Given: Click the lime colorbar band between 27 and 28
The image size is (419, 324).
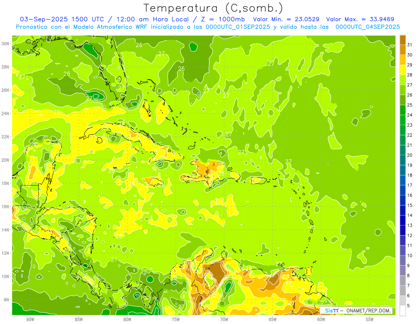Looking at the screenshot, I should tap(403, 80).
